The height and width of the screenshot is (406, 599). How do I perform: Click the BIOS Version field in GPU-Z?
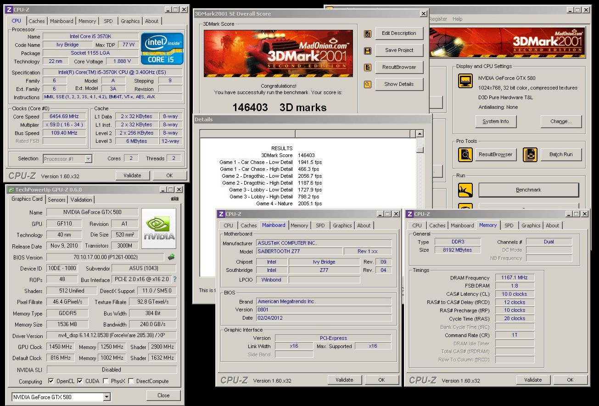click(x=105, y=258)
